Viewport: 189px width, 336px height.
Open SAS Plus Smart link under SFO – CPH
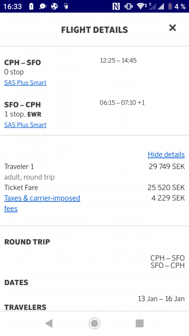coord(25,125)
